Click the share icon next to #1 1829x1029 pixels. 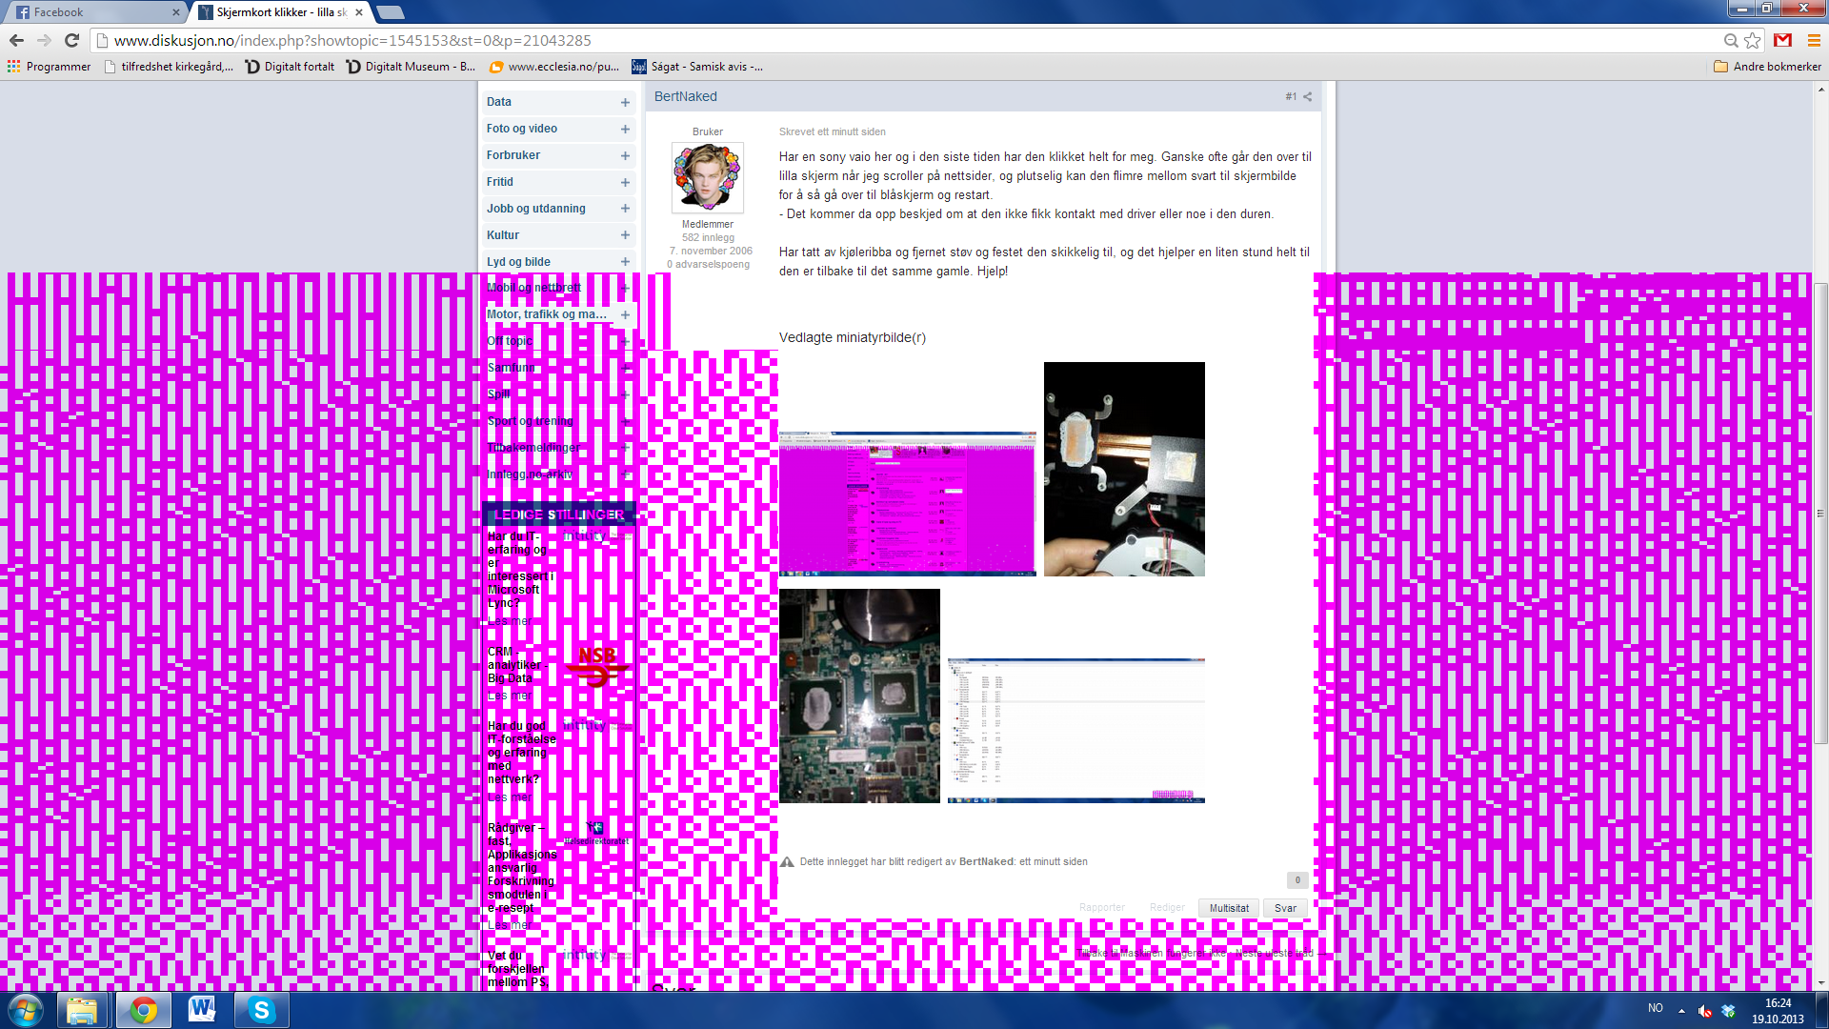click(1308, 96)
